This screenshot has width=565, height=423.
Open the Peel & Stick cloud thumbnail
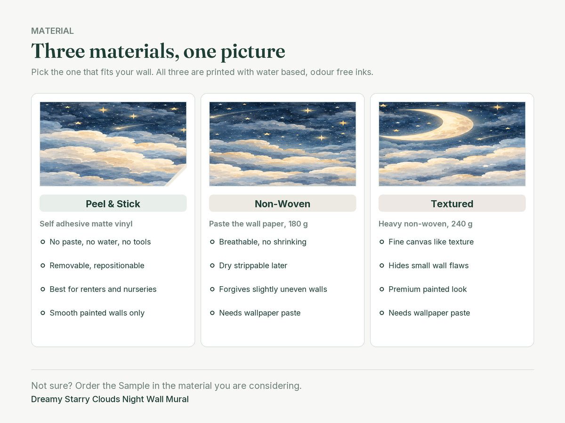[113, 144]
